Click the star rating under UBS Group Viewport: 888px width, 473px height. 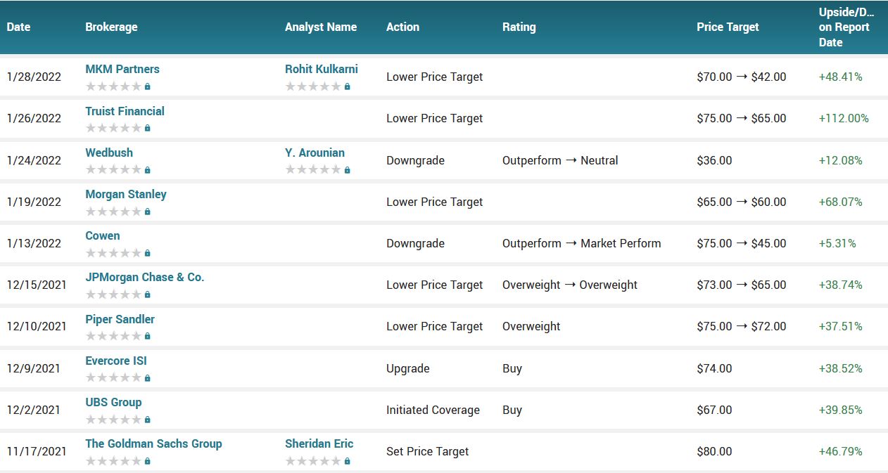pos(113,420)
